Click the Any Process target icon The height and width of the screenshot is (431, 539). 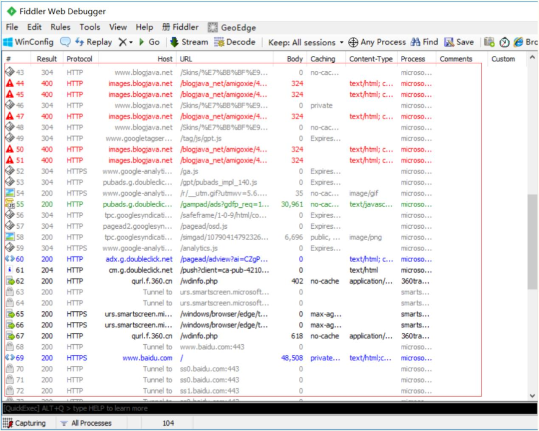pos(353,42)
